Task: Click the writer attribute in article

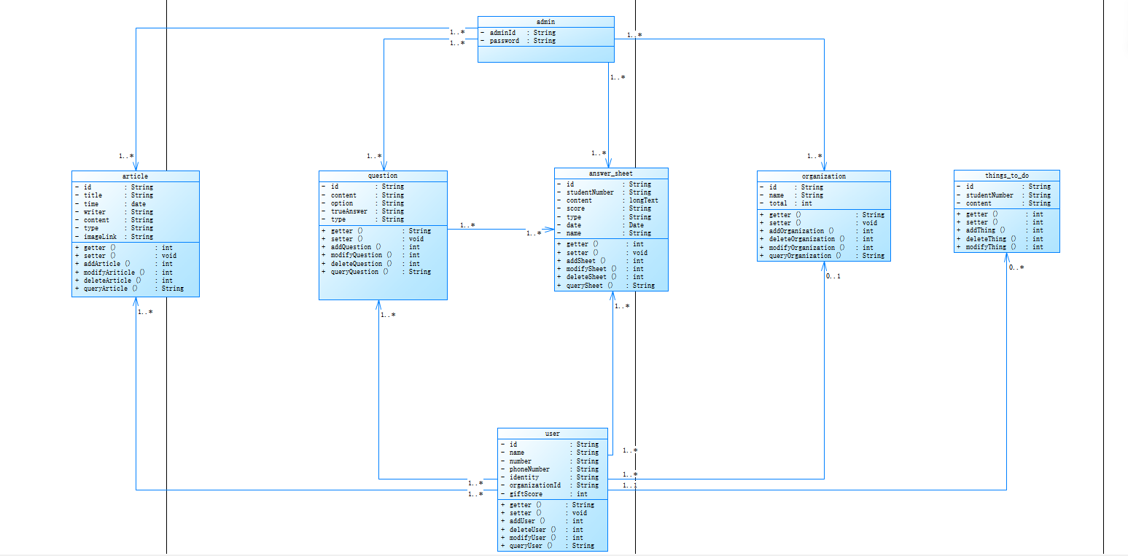Action: 114,212
